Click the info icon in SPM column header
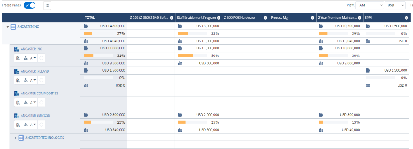Image resolution: width=413 pixels, height=149 pixels. tap(406, 18)
